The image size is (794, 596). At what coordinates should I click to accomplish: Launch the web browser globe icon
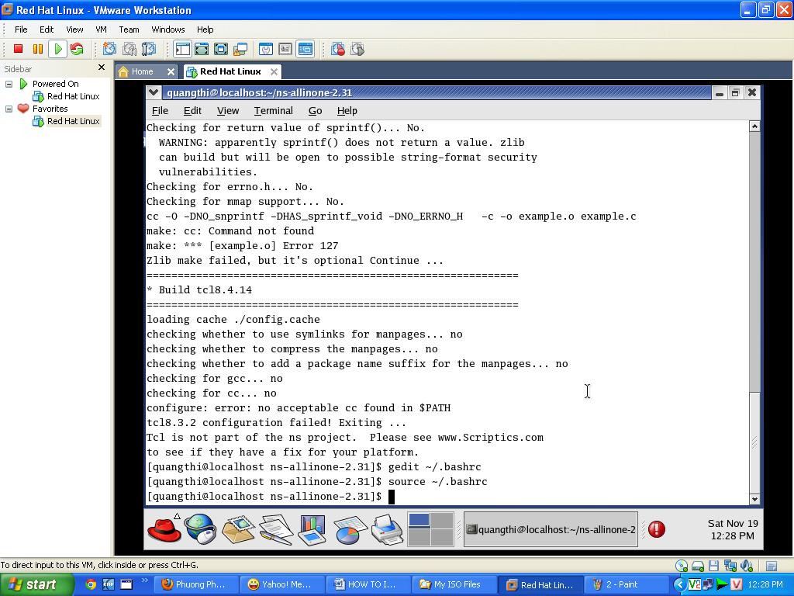pos(200,529)
